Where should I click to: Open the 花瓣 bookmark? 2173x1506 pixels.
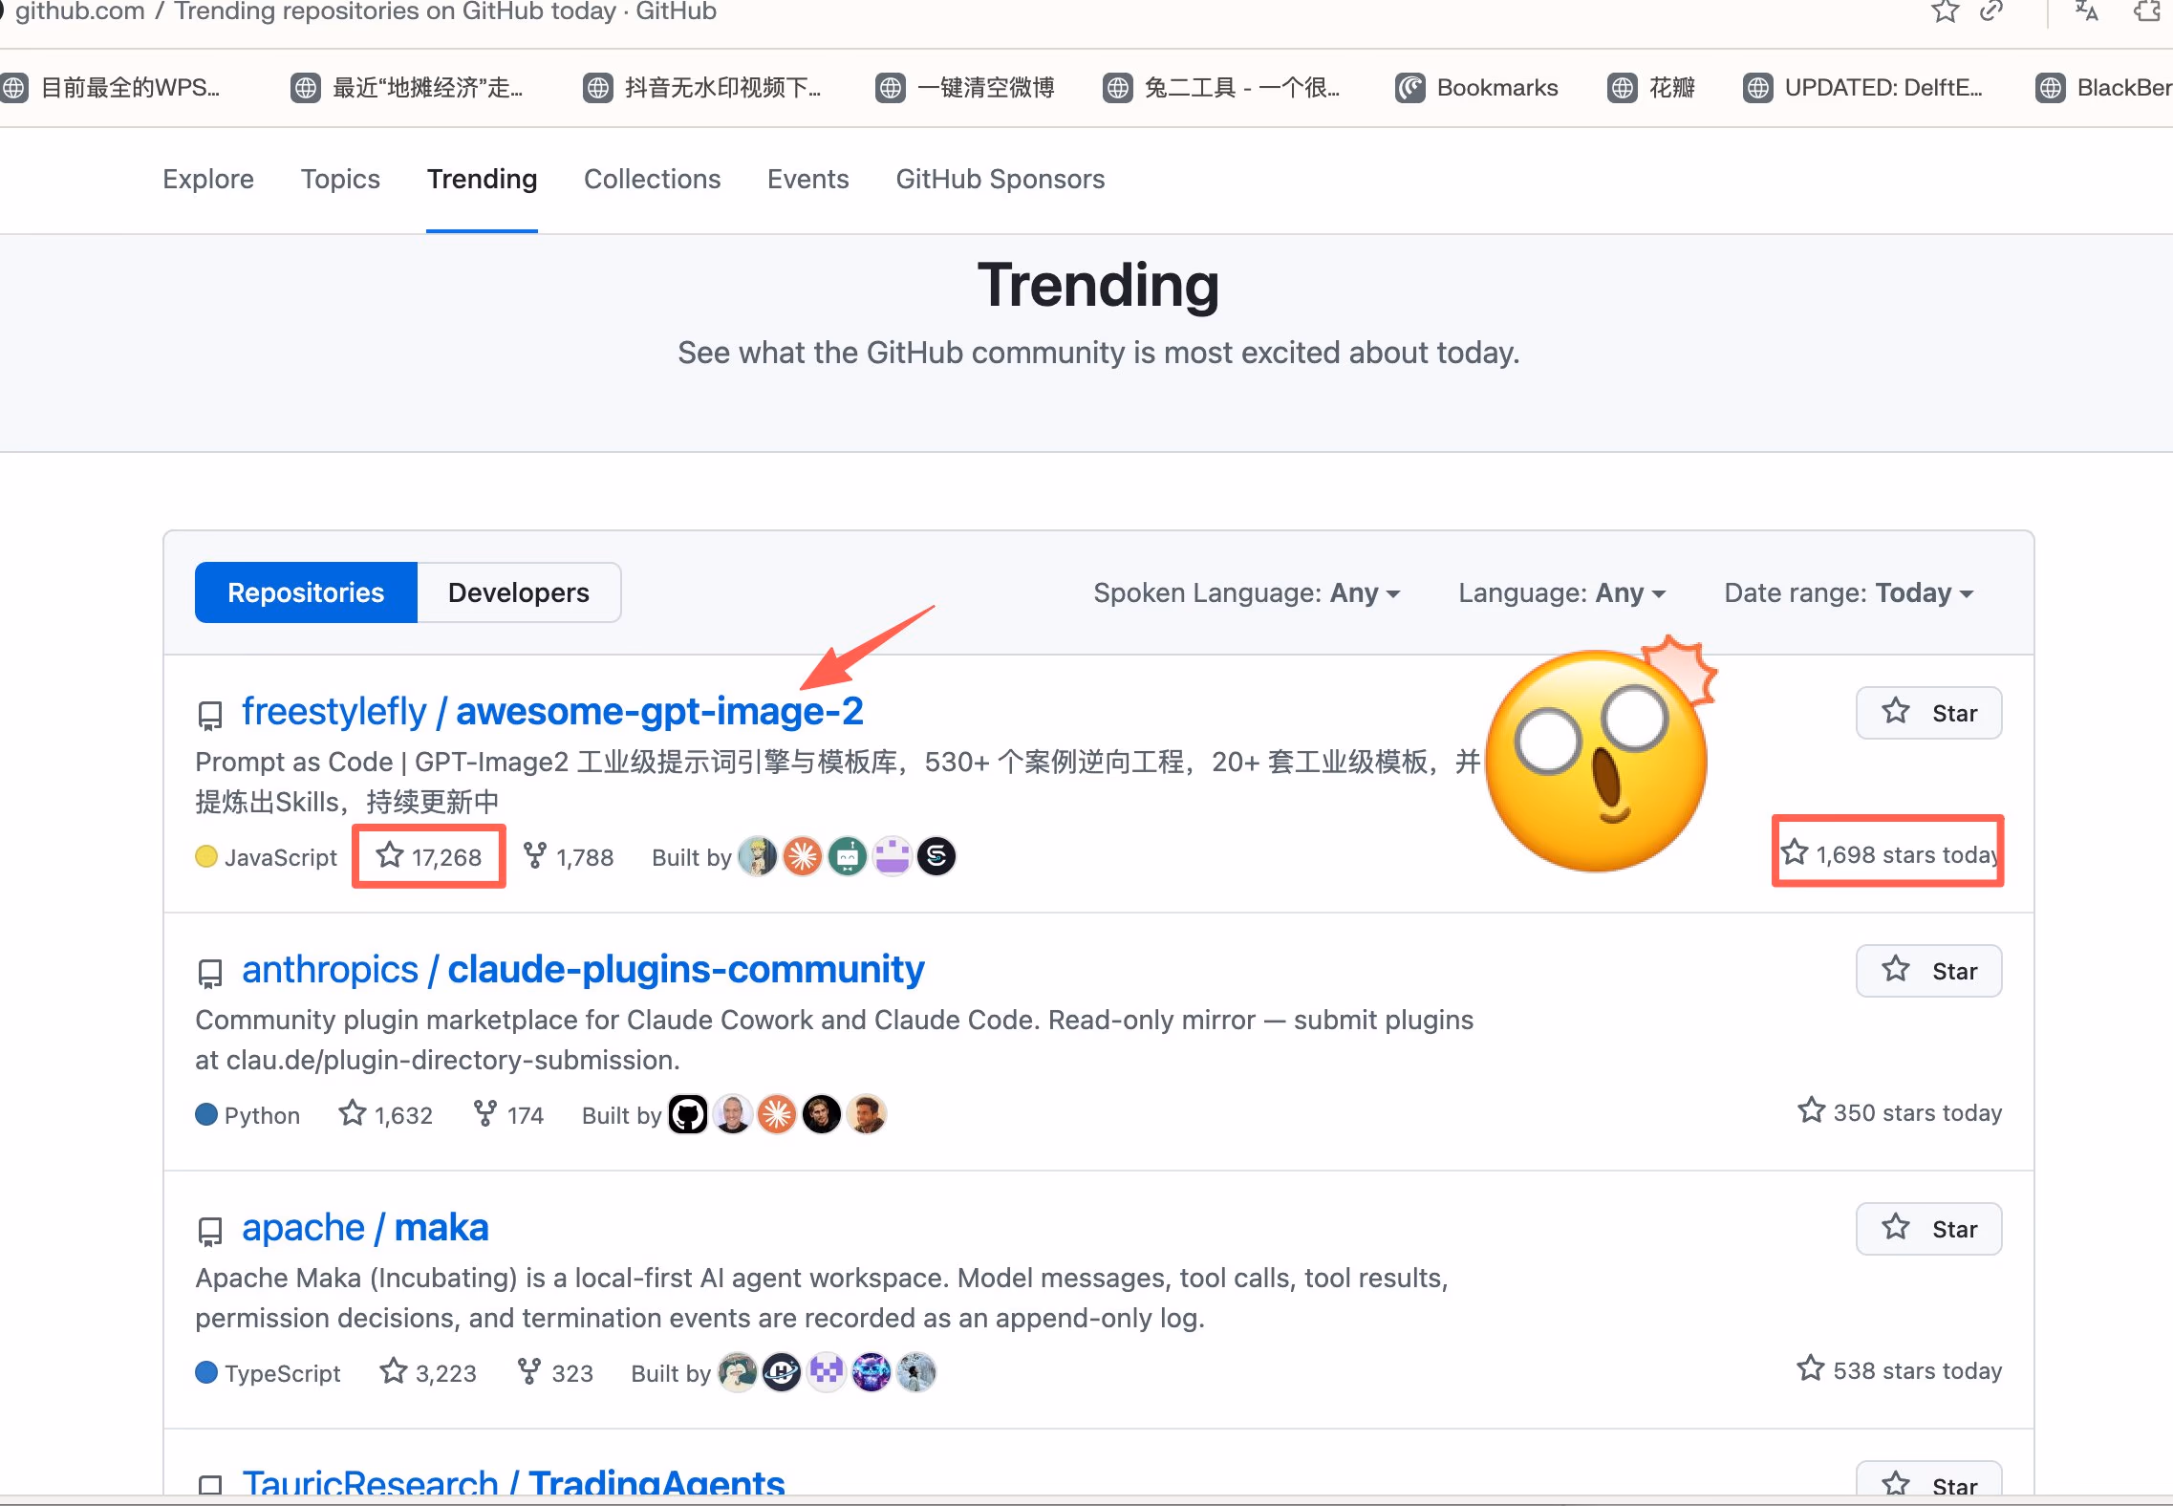tap(1651, 88)
